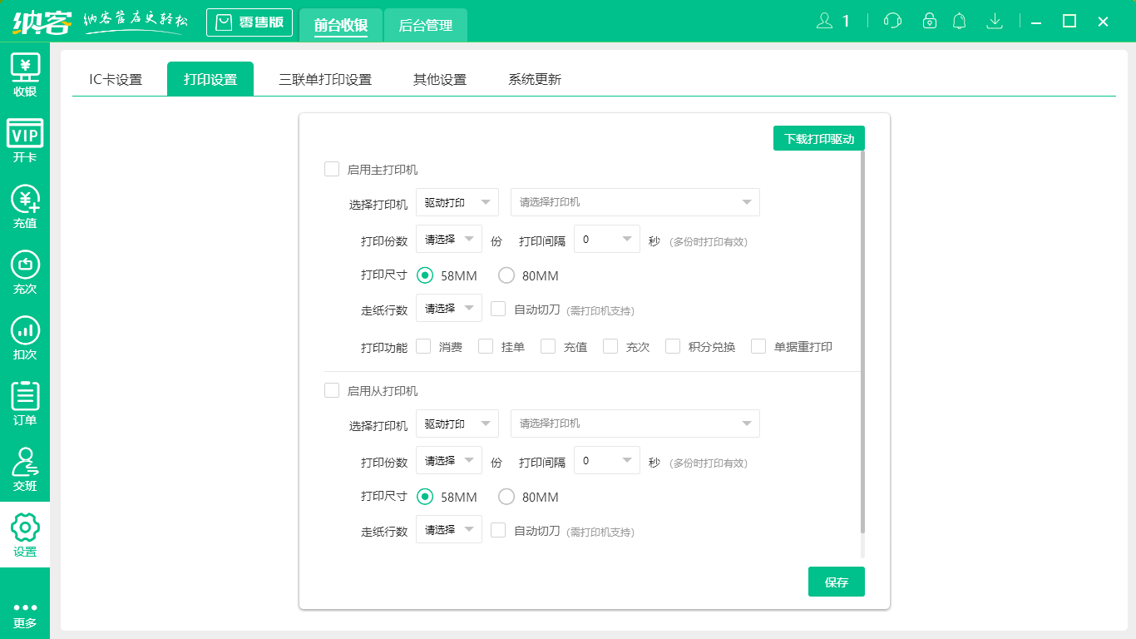1136x639 pixels.
Task: Click the print settings vertical scrollbar
Action: pos(862,341)
